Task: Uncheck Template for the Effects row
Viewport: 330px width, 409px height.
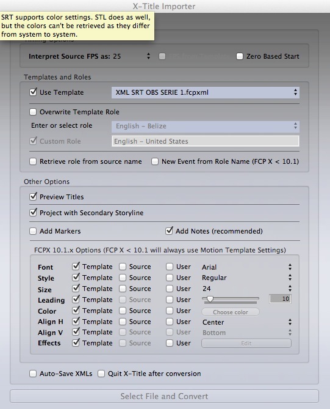Action: pos(76,342)
